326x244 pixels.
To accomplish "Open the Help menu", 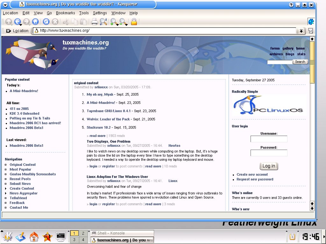I will (x=134, y=13).
